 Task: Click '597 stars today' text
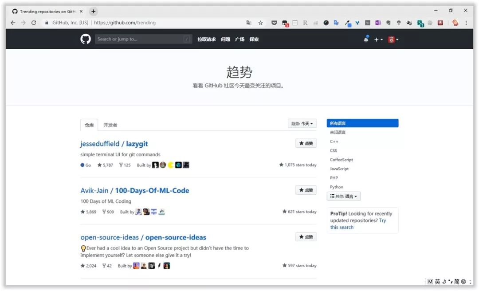[x=299, y=265]
